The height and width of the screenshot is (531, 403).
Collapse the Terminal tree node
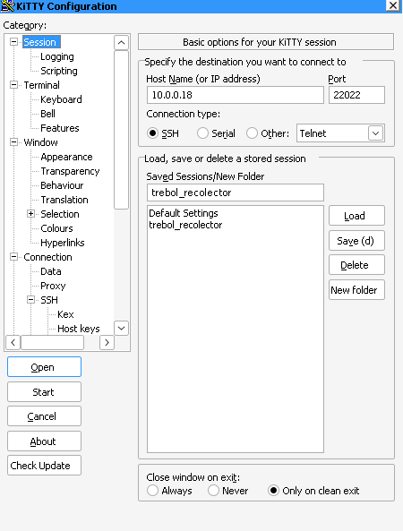pos(14,85)
